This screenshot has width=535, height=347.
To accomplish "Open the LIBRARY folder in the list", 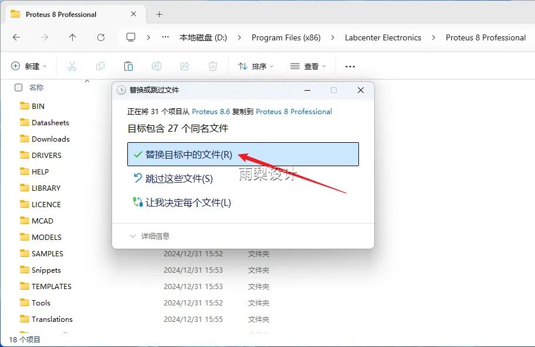I will click(46, 188).
